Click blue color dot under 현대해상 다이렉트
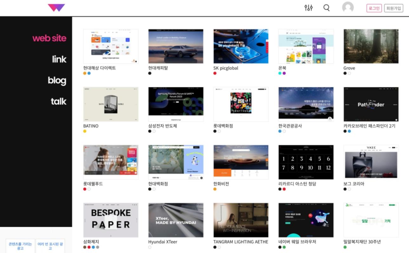This screenshot has width=409, height=253. [x=89, y=73]
